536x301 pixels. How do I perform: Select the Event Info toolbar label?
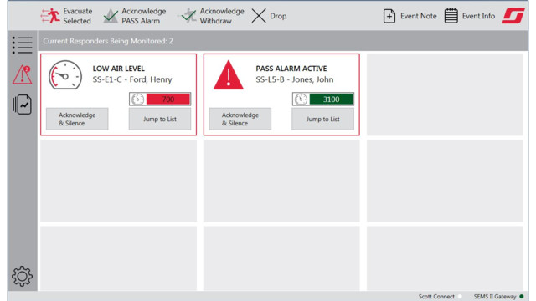tap(478, 16)
